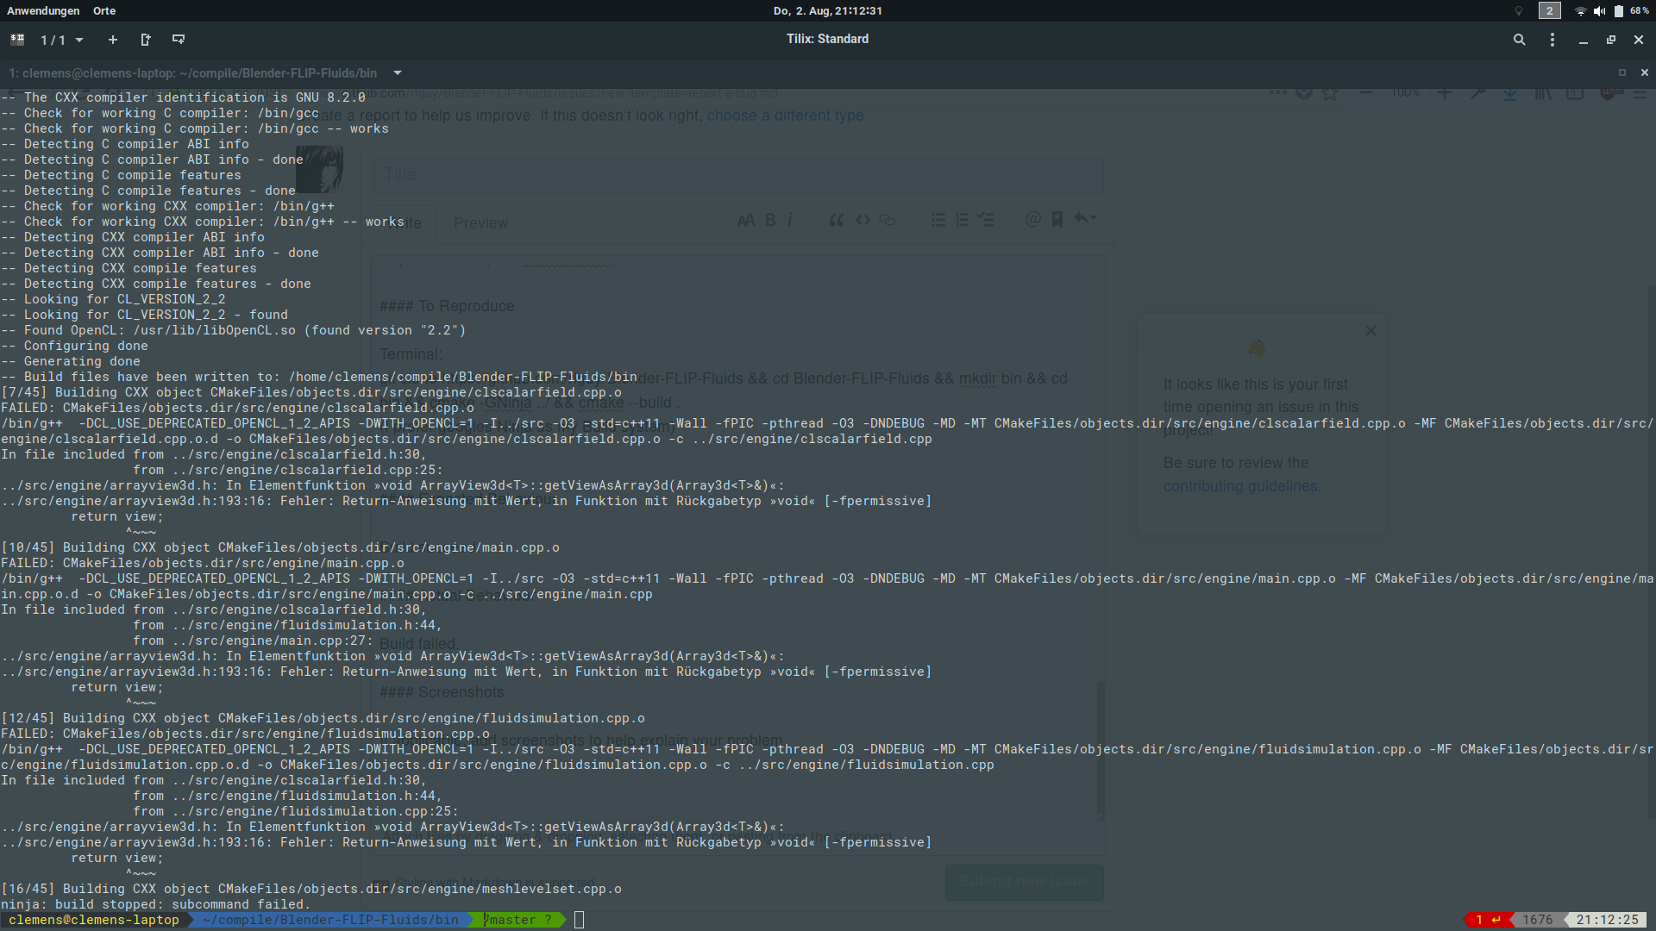Screen dimensions: 1656x931
Task: Dismiss the first-time contributor popup with its X
Action: pos(1371,331)
